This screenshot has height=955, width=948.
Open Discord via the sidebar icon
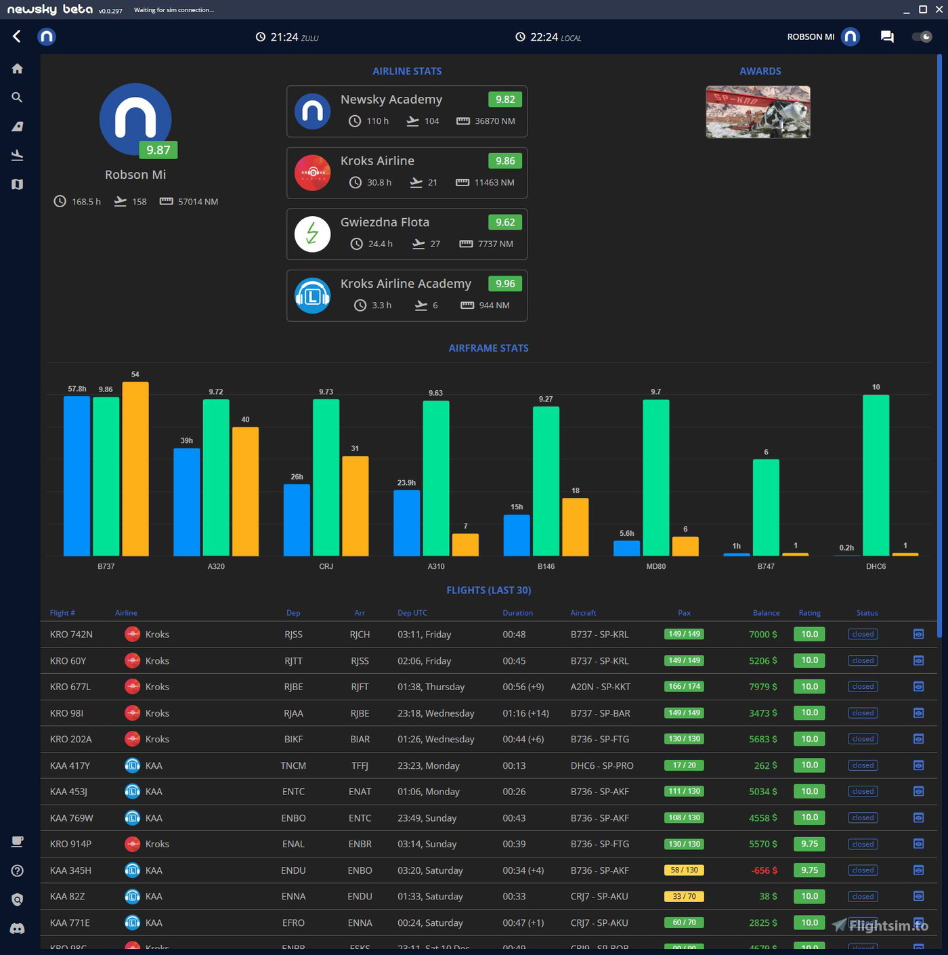tap(17, 928)
